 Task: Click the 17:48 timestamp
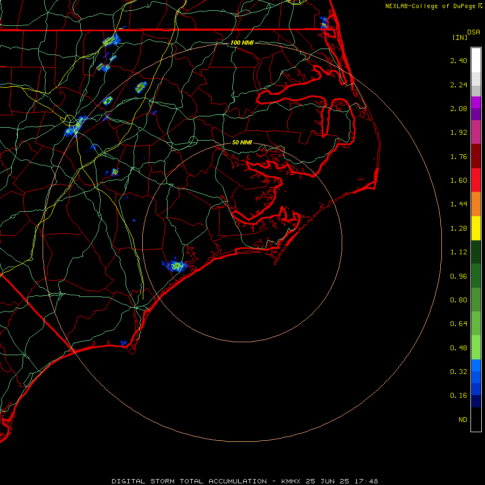[366, 481]
